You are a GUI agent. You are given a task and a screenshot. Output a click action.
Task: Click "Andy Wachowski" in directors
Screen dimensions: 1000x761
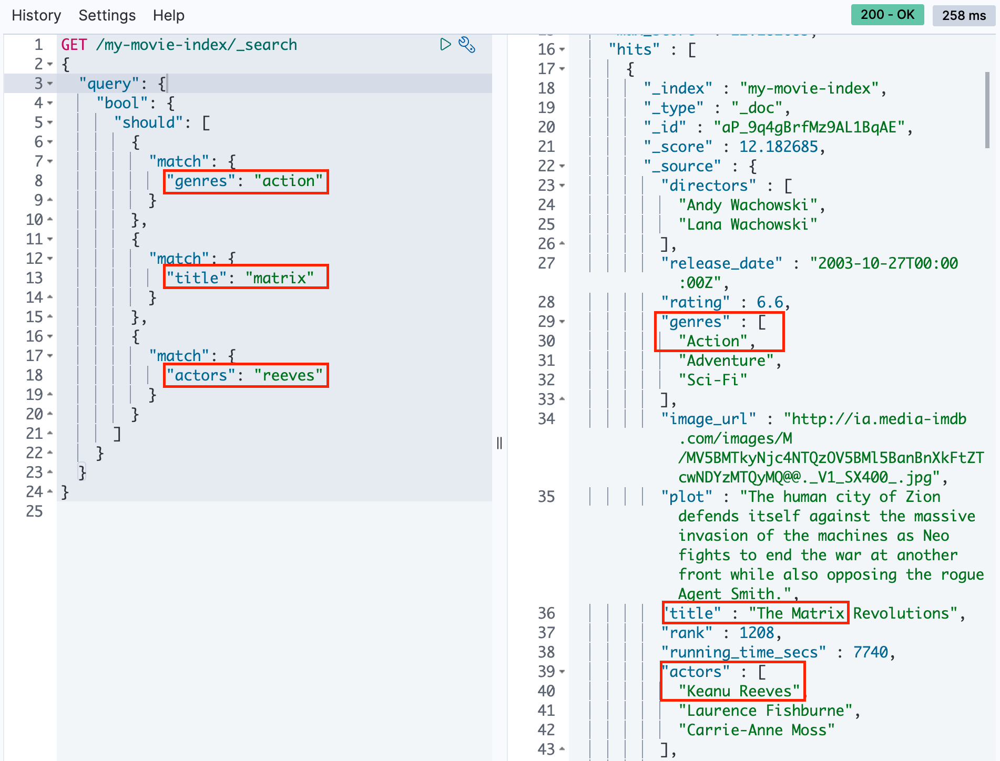(748, 205)
